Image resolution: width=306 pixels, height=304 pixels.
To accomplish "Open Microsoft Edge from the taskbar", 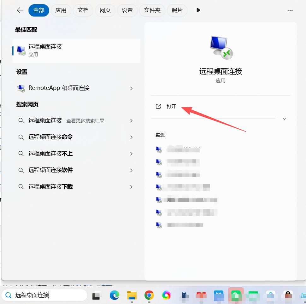I will point(114,295).
